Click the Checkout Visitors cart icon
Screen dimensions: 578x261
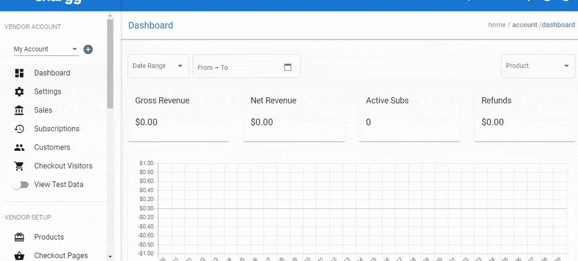click(19, 166)
